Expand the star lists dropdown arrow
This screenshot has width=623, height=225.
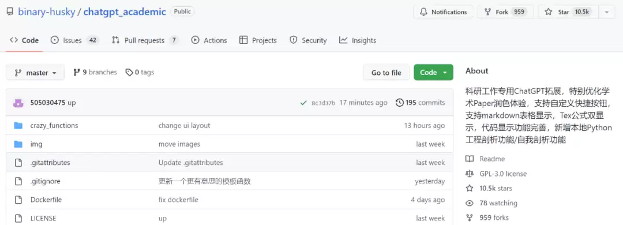click(606, 12)
